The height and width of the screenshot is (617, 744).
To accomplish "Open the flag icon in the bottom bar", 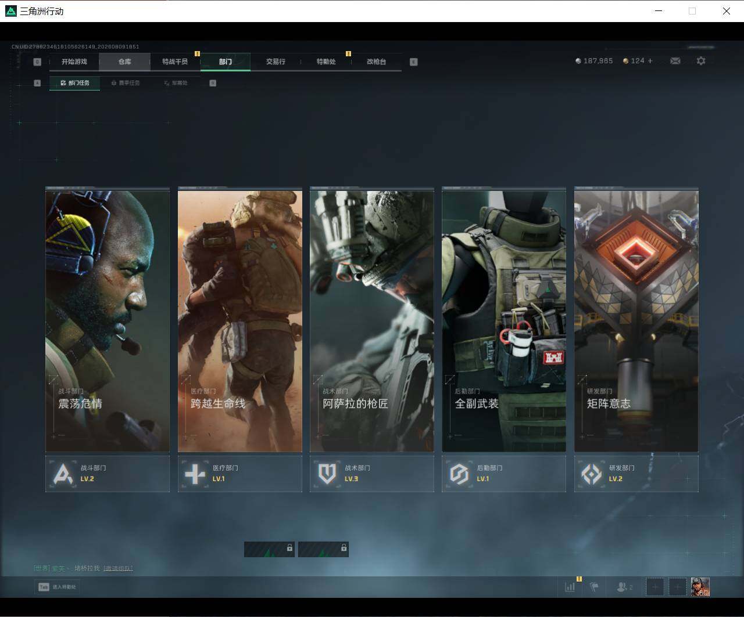I will tap(594, 587).
